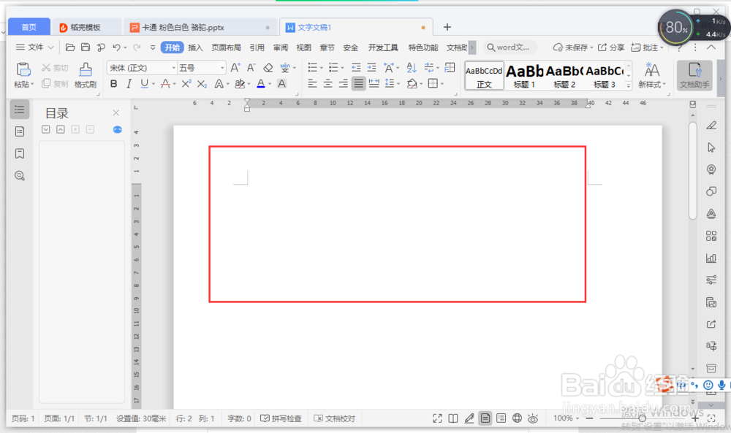Toggle superscript formatting
Screen dimensions: 731x433
186,84
